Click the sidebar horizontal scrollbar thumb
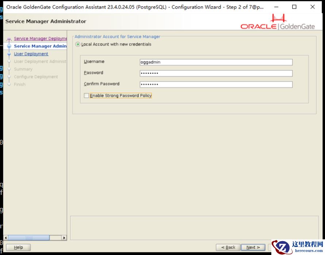 29,238
